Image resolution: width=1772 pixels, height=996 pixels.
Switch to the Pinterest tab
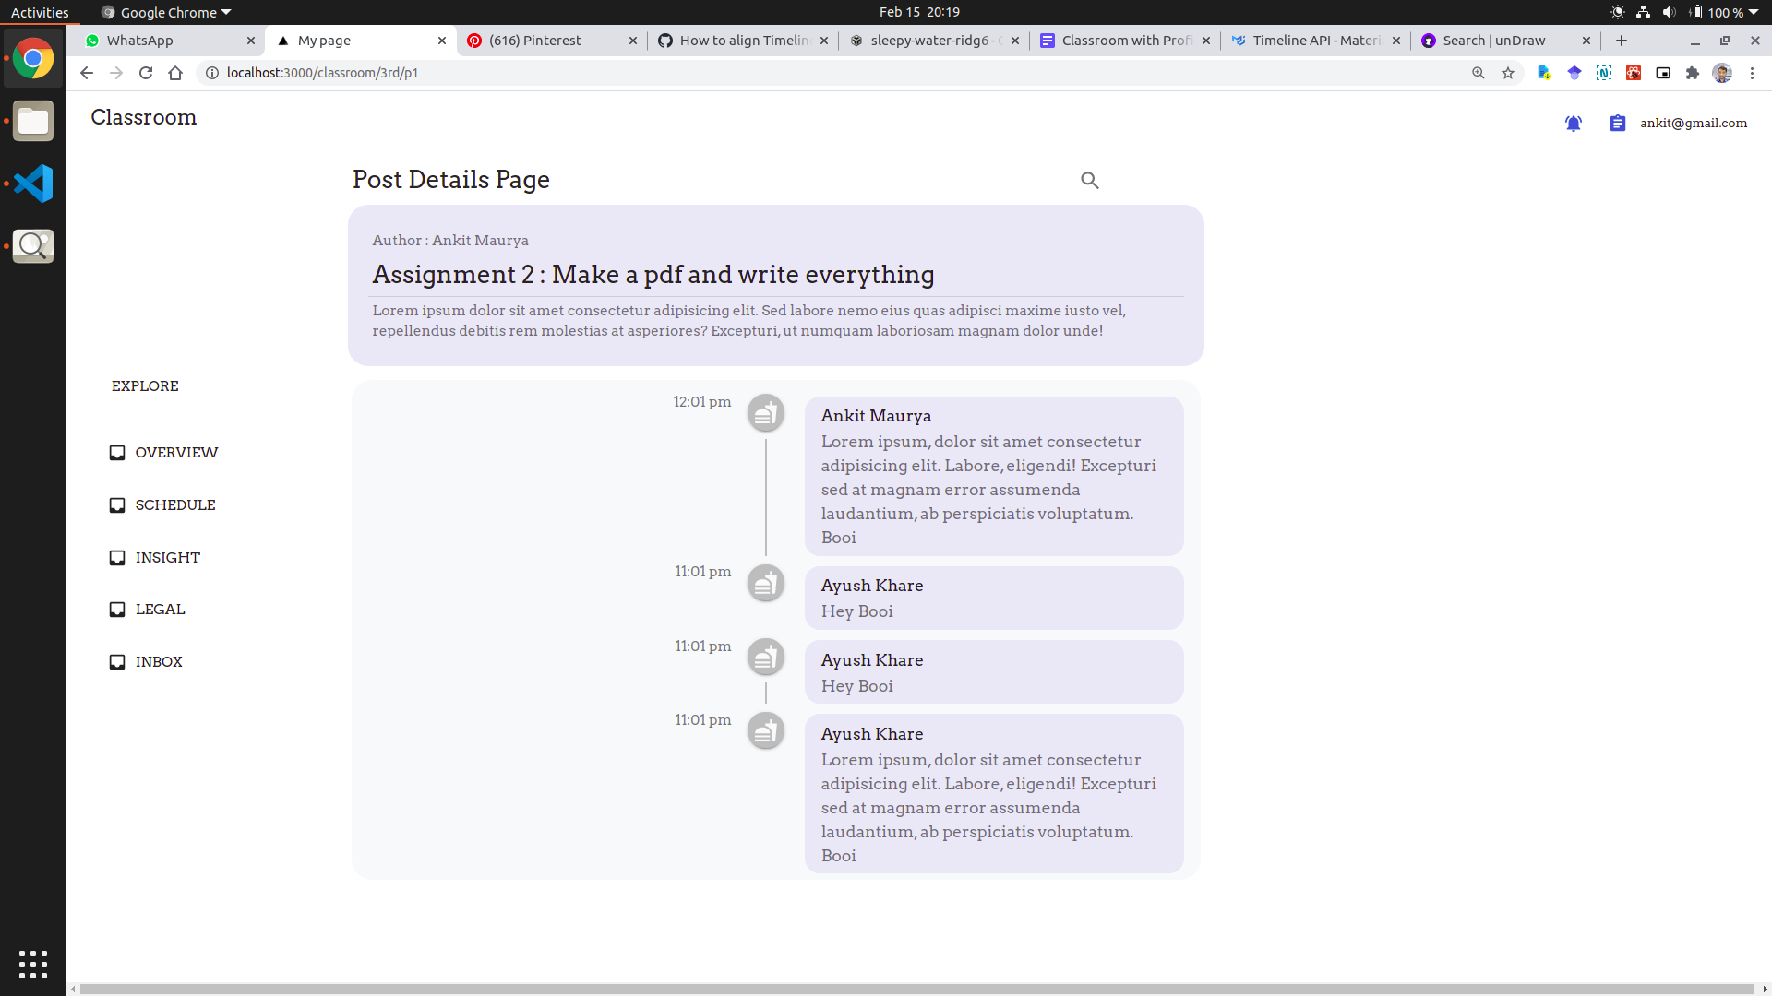[535, 41]
